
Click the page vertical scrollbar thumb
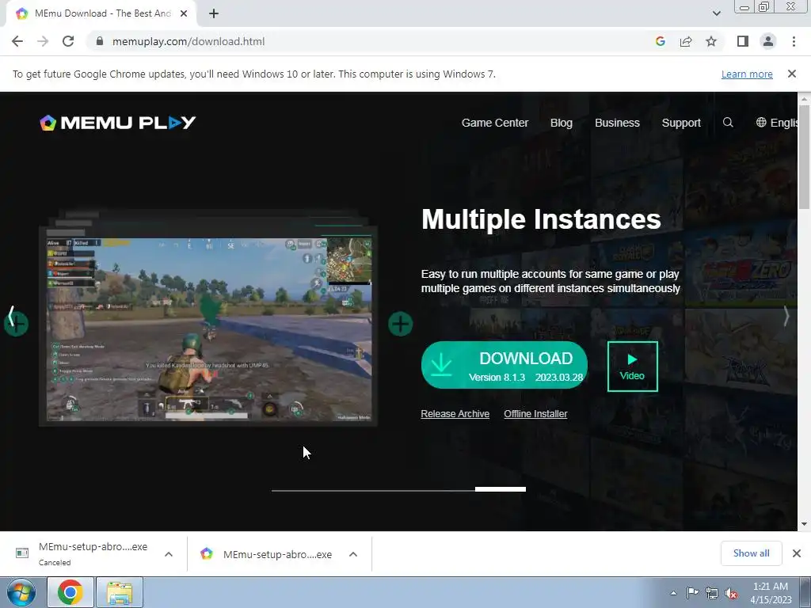point(804,158)
